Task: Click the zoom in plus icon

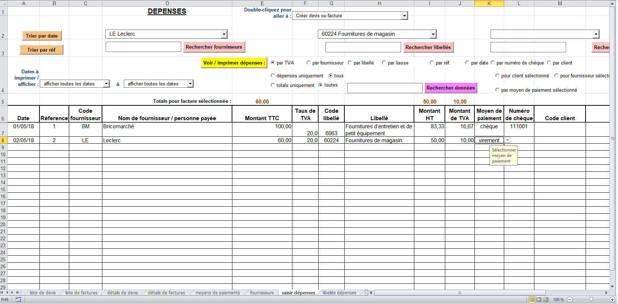Action: [612, 300]
